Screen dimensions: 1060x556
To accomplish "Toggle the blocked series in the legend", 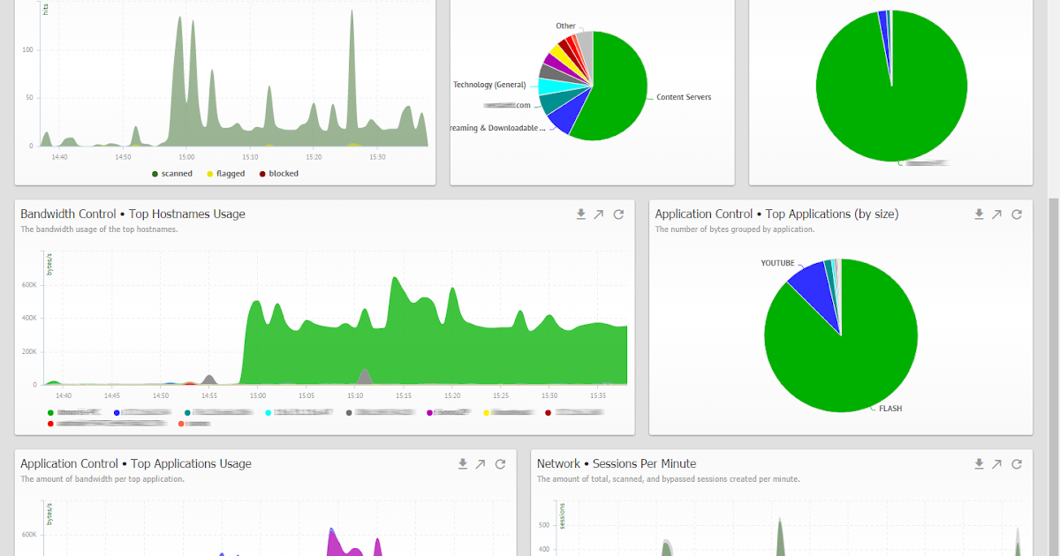I will (x=279, y=173).
